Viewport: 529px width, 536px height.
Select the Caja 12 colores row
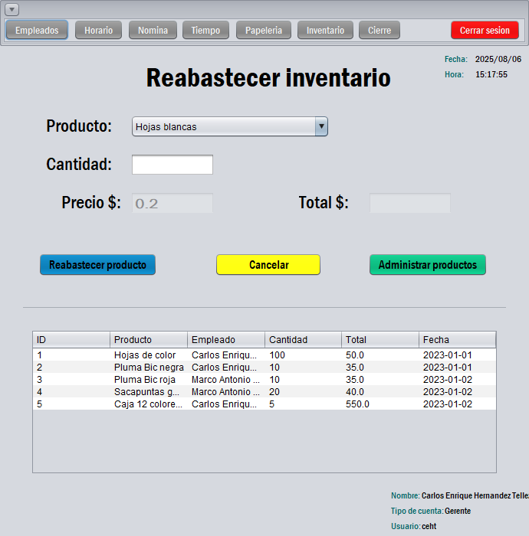point(264,404)
